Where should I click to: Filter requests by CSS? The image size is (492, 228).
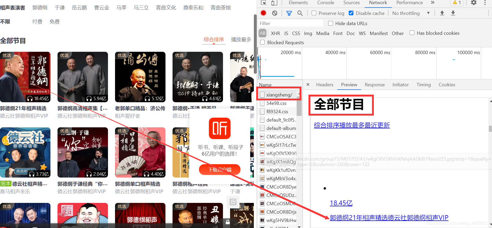pos(296,33)
